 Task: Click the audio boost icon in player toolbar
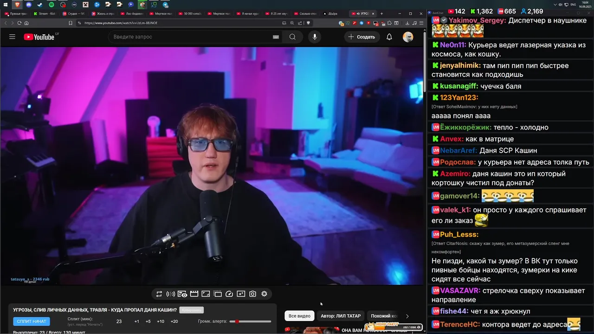(171, 294)
